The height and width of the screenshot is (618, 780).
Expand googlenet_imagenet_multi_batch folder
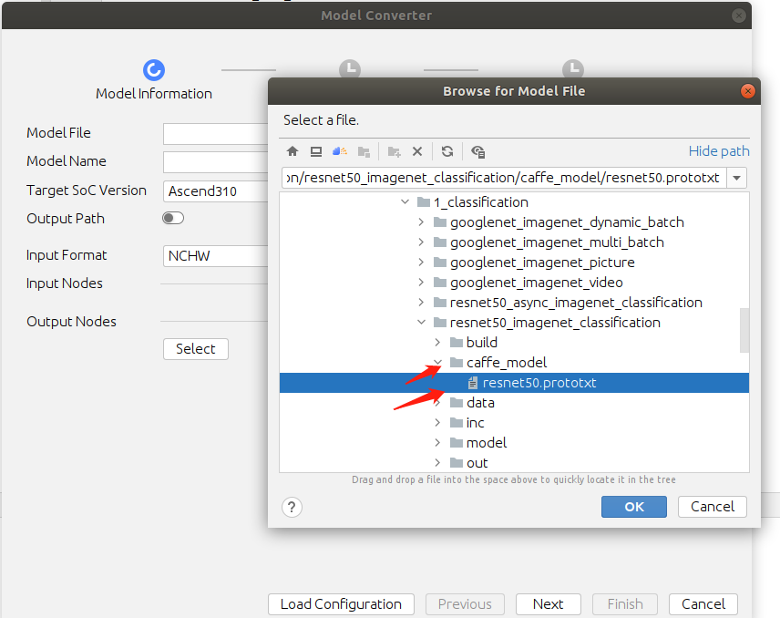pos(421,242)
